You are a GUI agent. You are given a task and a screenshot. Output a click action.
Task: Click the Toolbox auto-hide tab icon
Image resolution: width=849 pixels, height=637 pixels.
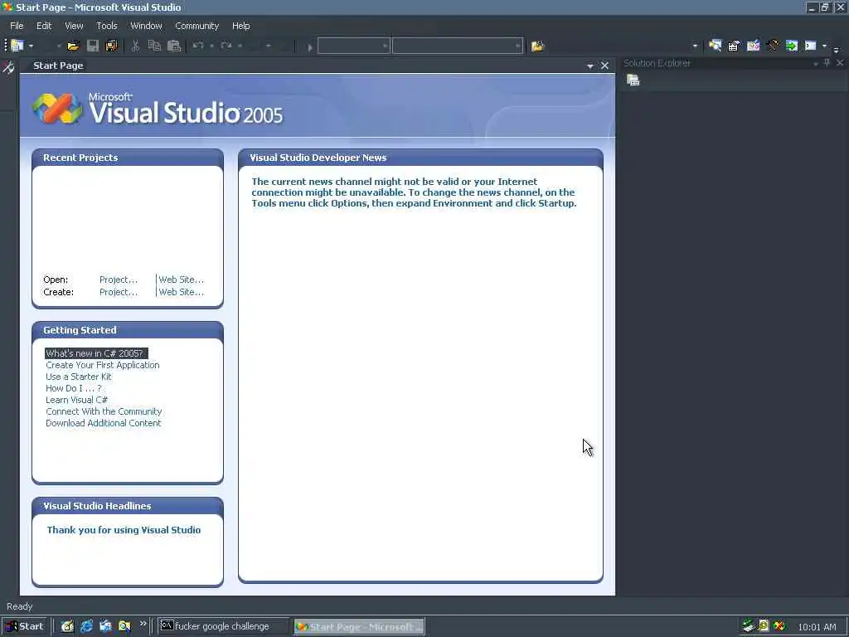click(8, 68)
